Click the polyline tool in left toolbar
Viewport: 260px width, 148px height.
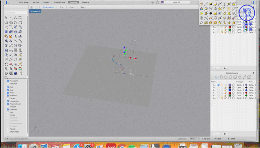pos(15,18)
